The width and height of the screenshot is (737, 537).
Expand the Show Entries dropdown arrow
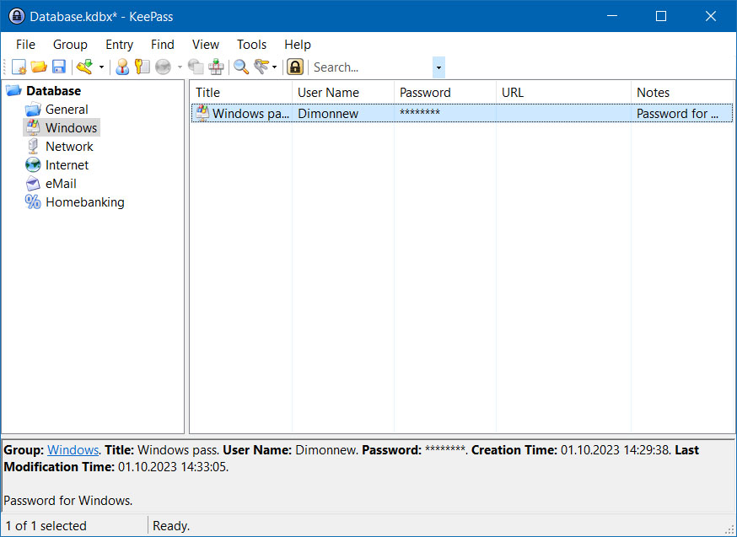tap(275, 67)
